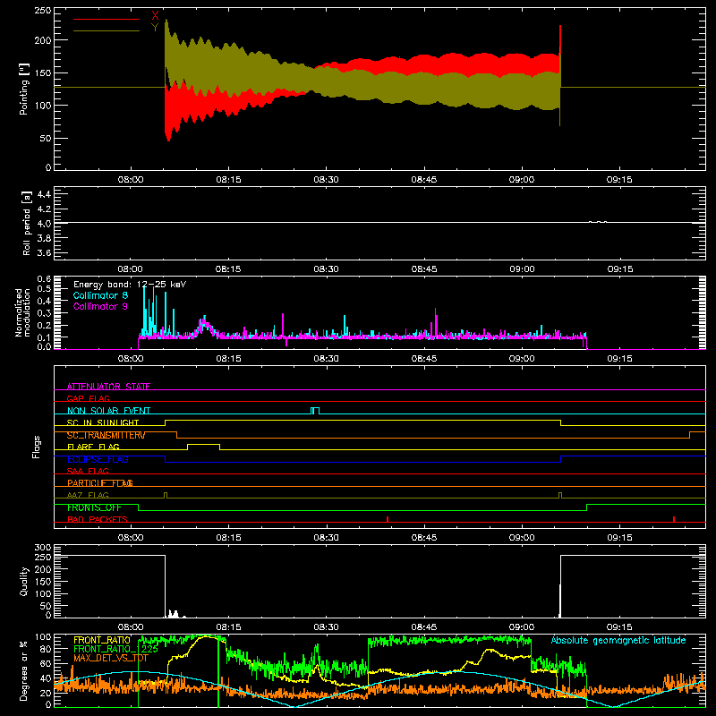Click the 300 tick on the quality axis
This screenshot has height=716, width=716.
click(x=43, y=548)
